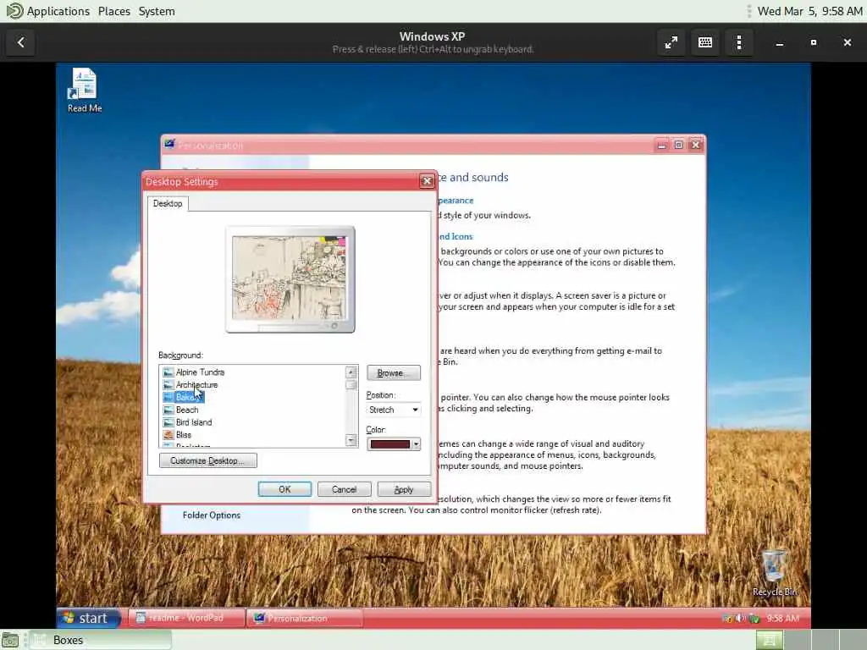Click the date and time in top panel
Image resolution: width=867 pixels, height=650 pixels.
[x=809, y=11]
